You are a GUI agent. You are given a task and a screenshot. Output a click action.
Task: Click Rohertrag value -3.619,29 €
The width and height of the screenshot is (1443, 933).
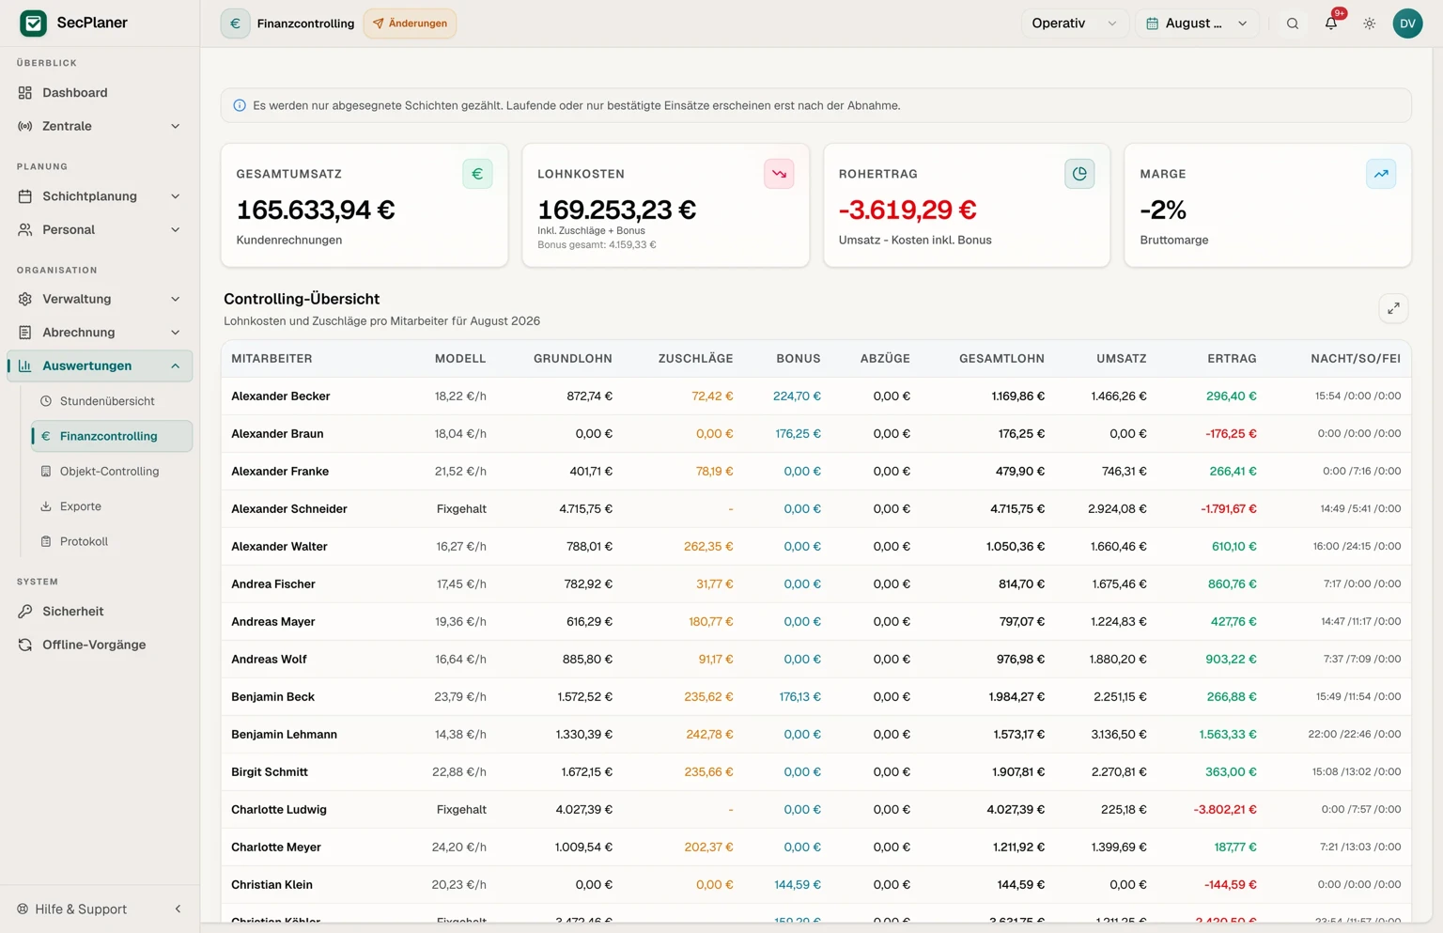[908, 210]
